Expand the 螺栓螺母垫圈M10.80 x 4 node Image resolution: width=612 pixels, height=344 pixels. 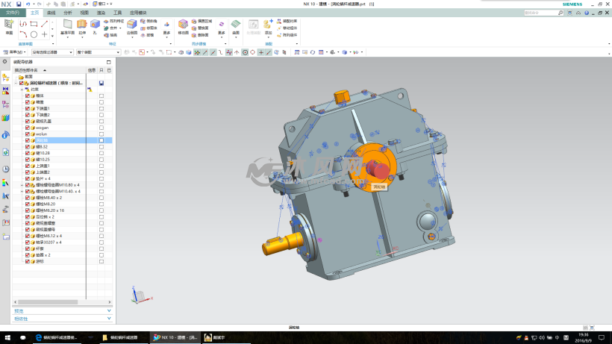pyautogui.click(x=22, y=185)
